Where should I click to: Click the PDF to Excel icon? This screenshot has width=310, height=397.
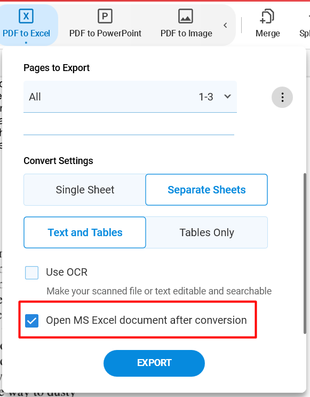tap(26, 16)
